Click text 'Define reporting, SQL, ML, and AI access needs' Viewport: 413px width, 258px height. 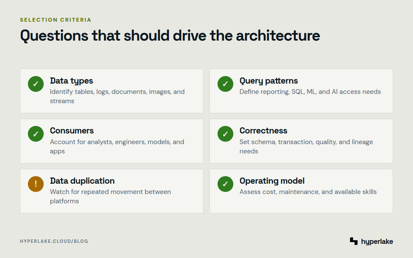pyautogui.click(x=310, y=92)
